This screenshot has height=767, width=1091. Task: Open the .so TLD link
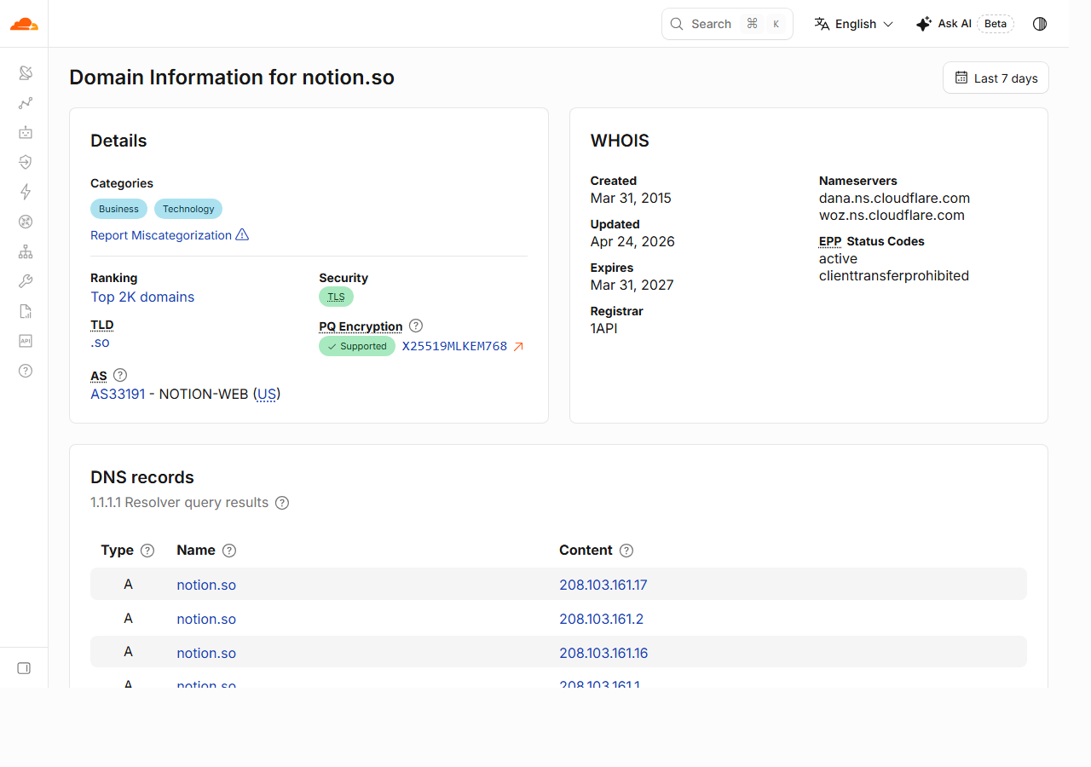pyautogui.click(x=100, y=343)
